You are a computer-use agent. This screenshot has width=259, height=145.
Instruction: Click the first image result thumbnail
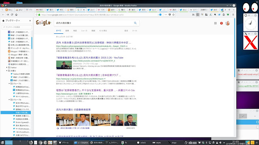(x=65, y=120)
